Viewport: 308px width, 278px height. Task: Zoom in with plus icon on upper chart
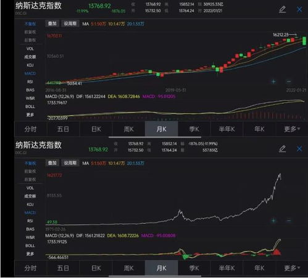point(273,82)
